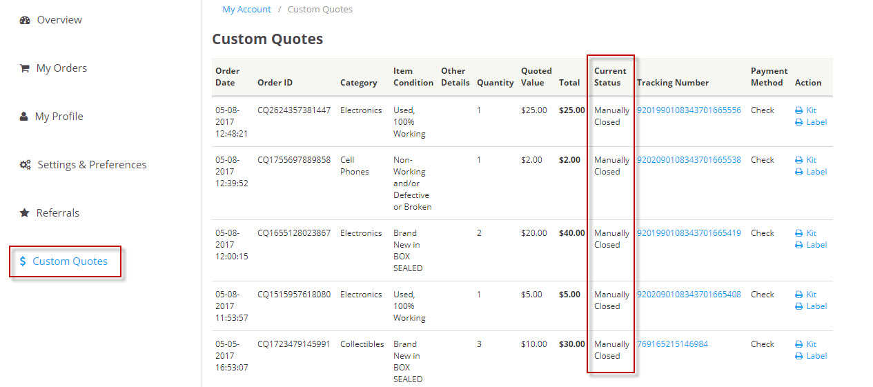Click the My Profile user icon

pos(24,117)
